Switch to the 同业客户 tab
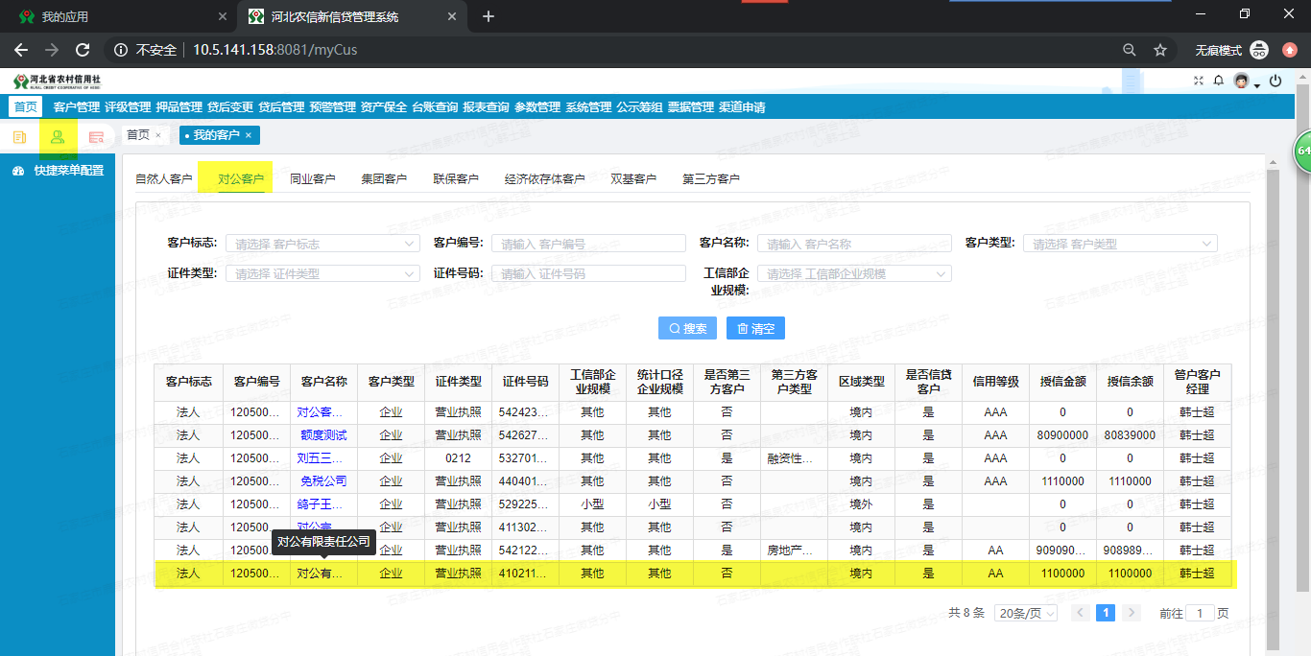The image size is (1311, 656). click(x=313, y=177)
